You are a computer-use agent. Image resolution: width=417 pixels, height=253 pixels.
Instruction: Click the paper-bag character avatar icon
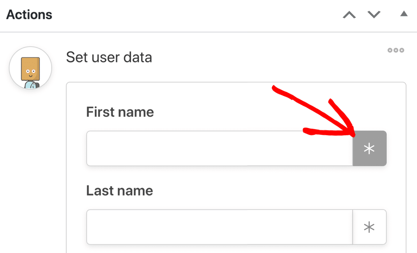30,68
